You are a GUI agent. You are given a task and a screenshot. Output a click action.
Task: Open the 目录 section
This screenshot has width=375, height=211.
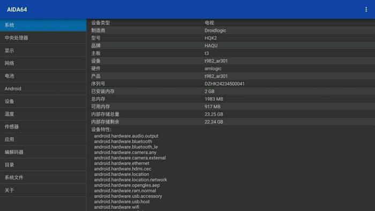pos(43,164)
